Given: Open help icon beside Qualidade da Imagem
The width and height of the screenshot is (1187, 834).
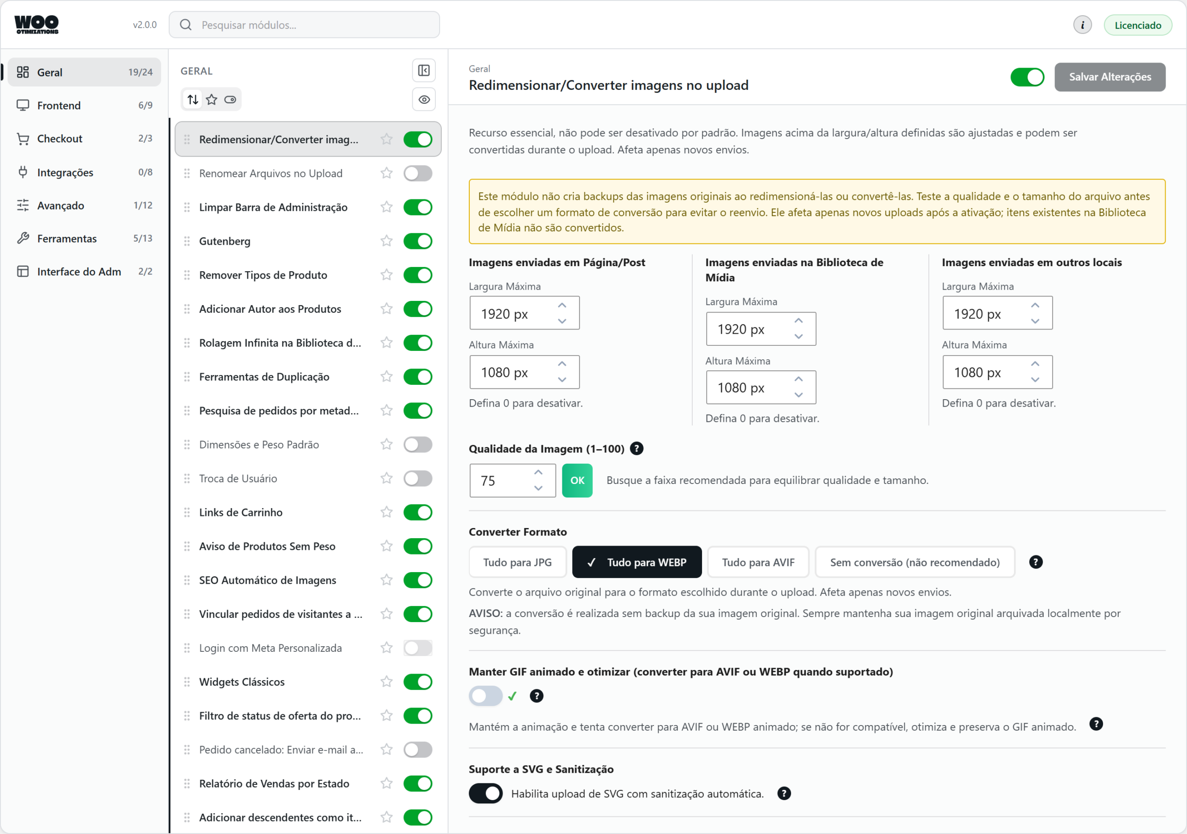Looking at the screenshot, I should [x=637, y=449].
